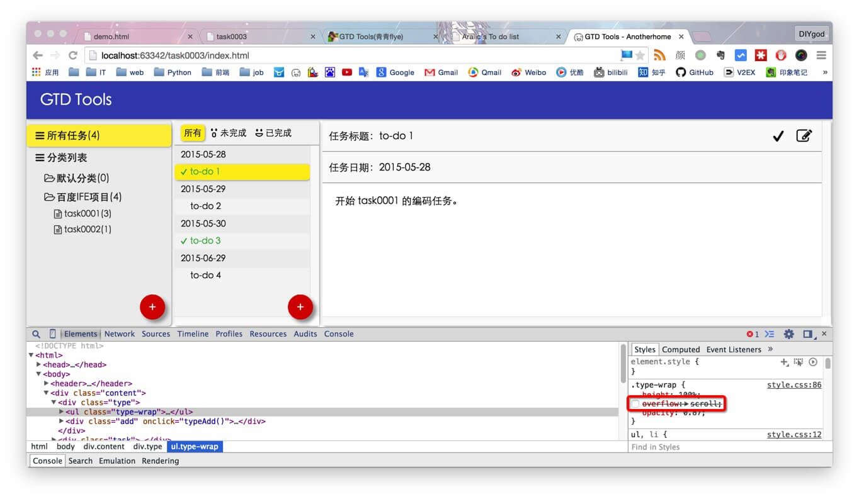Expand the head element node
This screenshot has width=859, height=499.
(39, 365)
